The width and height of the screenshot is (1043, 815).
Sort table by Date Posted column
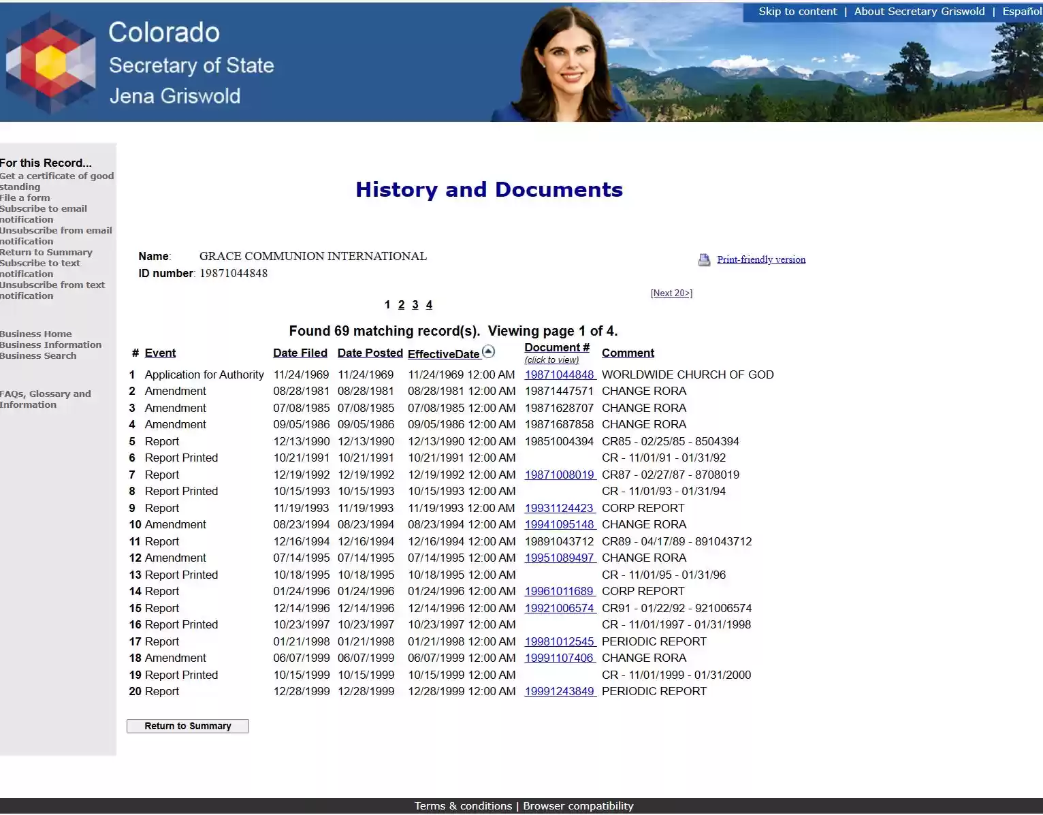click(x=370, y=353)
